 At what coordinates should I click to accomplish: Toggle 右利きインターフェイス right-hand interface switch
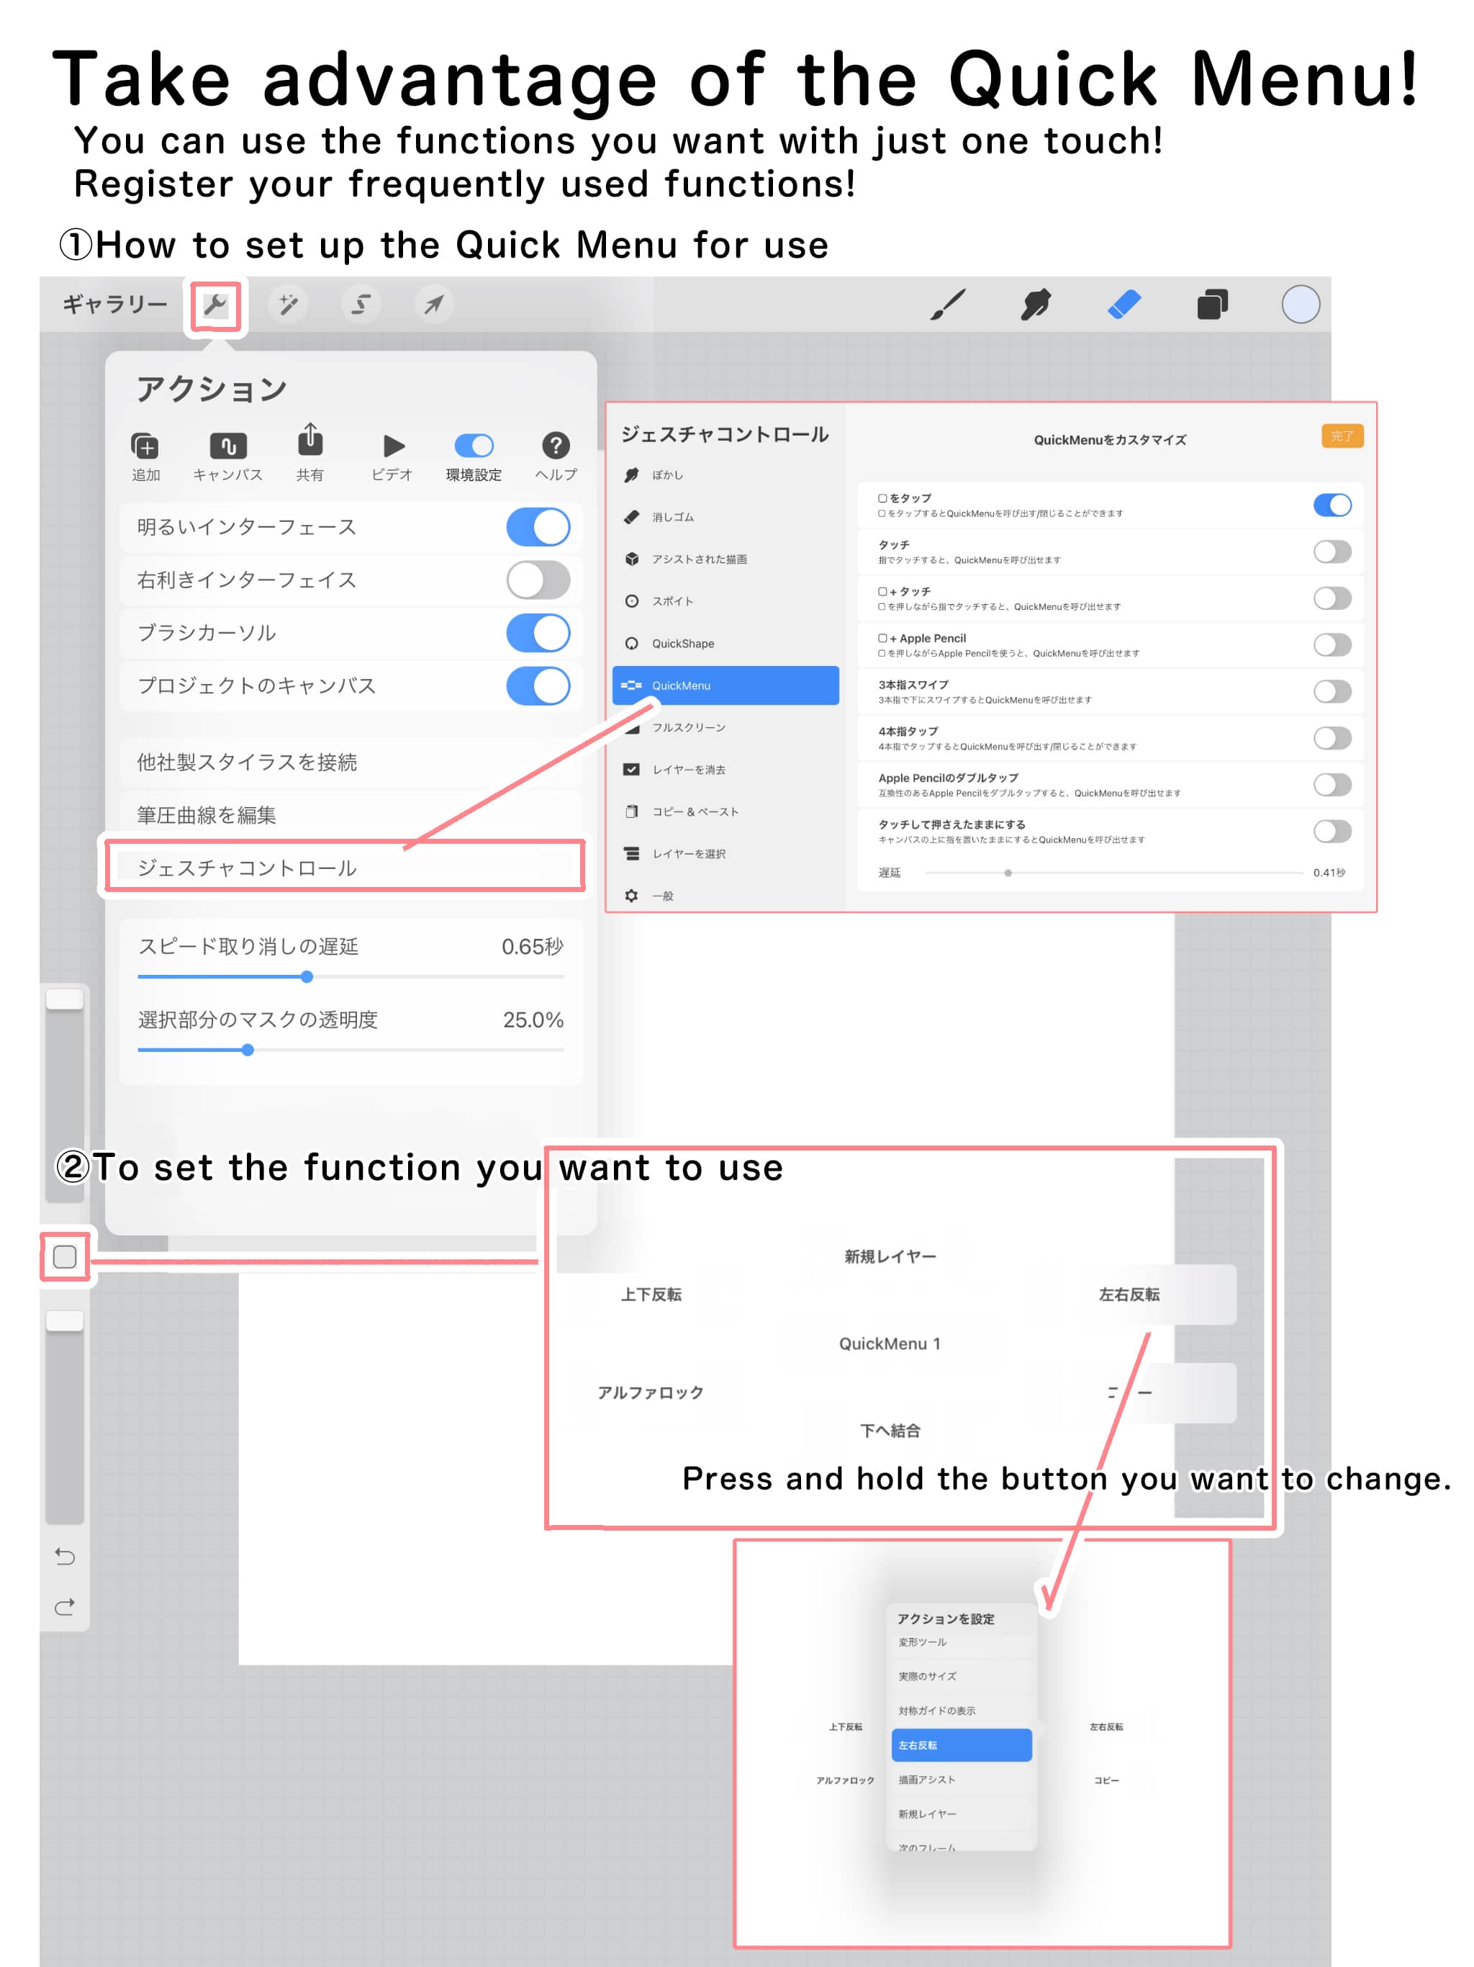[538, 581]
